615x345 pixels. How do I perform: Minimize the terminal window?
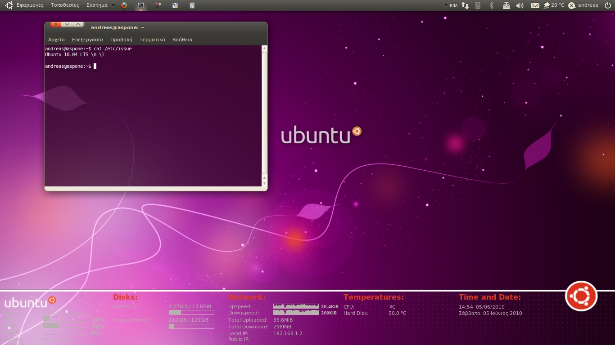coord(67,24)
